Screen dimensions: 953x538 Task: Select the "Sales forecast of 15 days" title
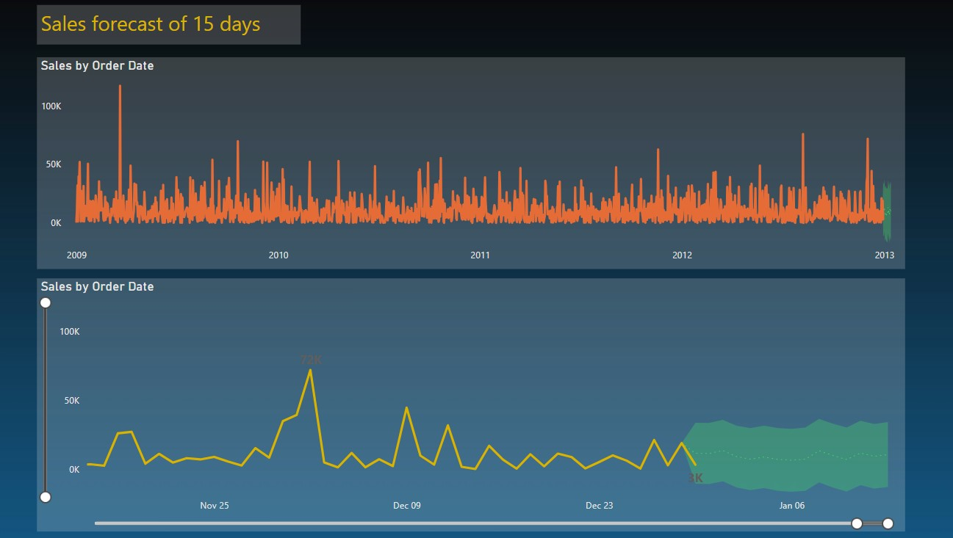pos(150,24)
